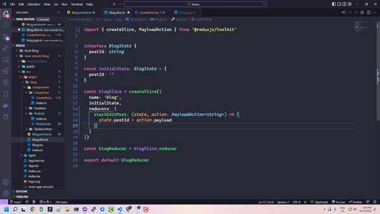Open index.css in the file tree
The image size is (380, 214).
[x=34, y=171]
